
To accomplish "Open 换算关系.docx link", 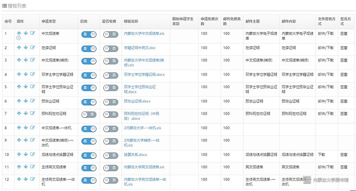I will point(135,155).
